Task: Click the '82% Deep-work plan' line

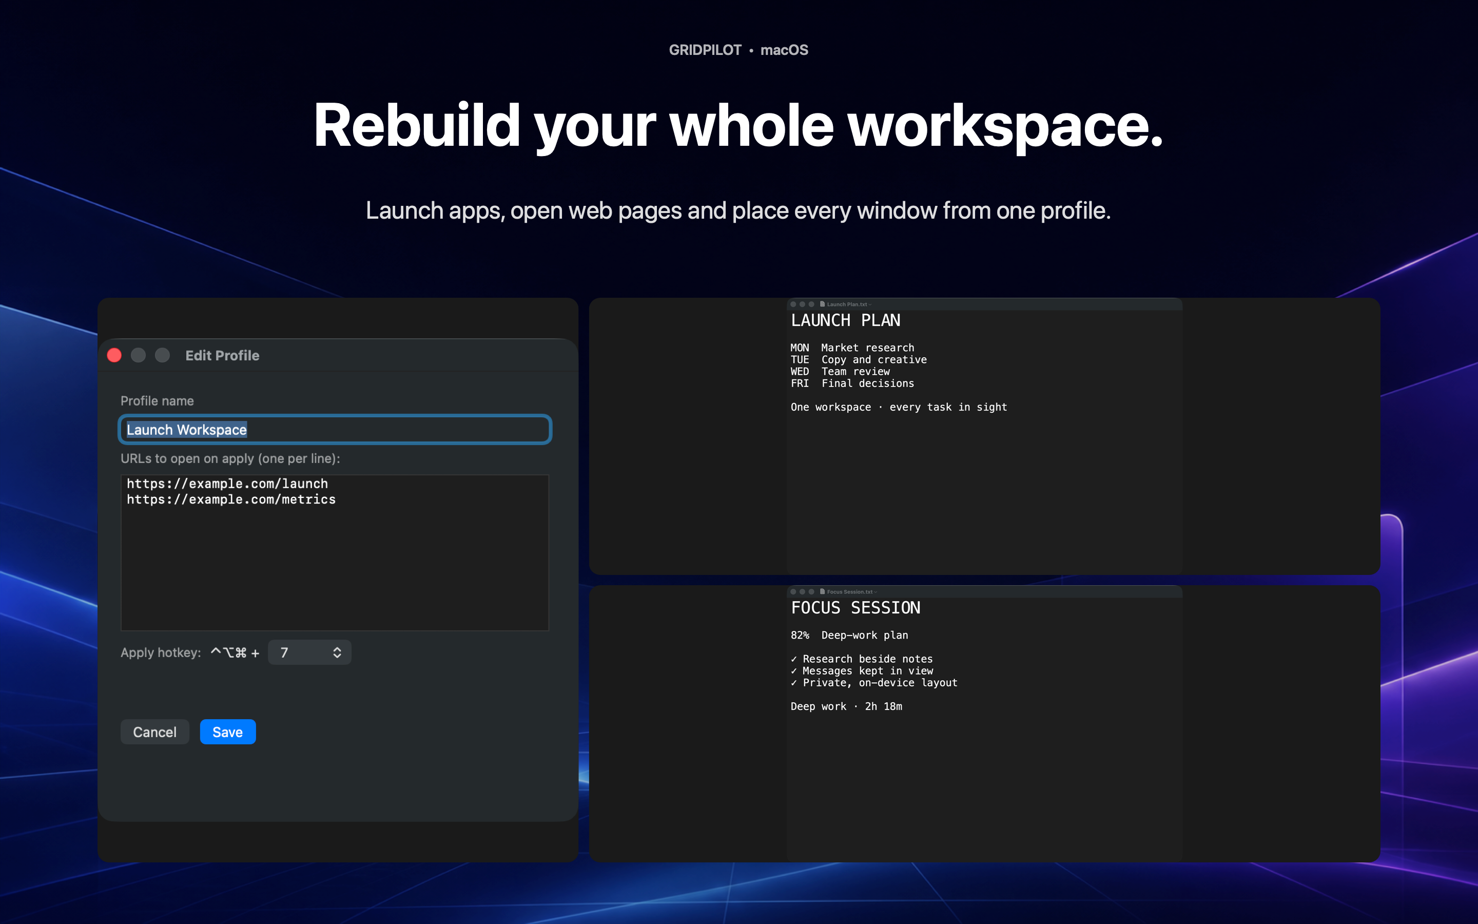Action: click(x=849, y=635)
